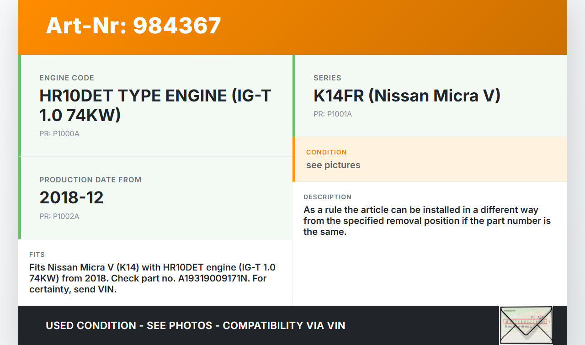Screen dimensions: 585x345
Task: Click the PR: P1001A reference
Action: click(333, 114)
